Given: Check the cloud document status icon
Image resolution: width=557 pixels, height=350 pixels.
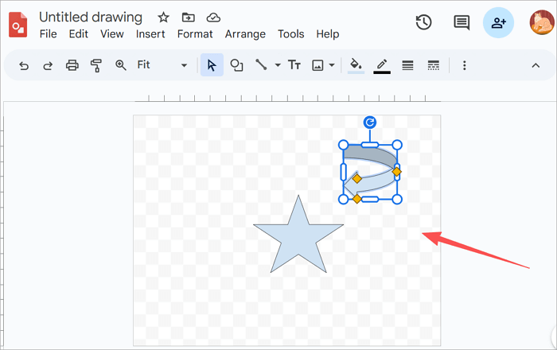Looking at the screenshot, I should click(213, 17).
